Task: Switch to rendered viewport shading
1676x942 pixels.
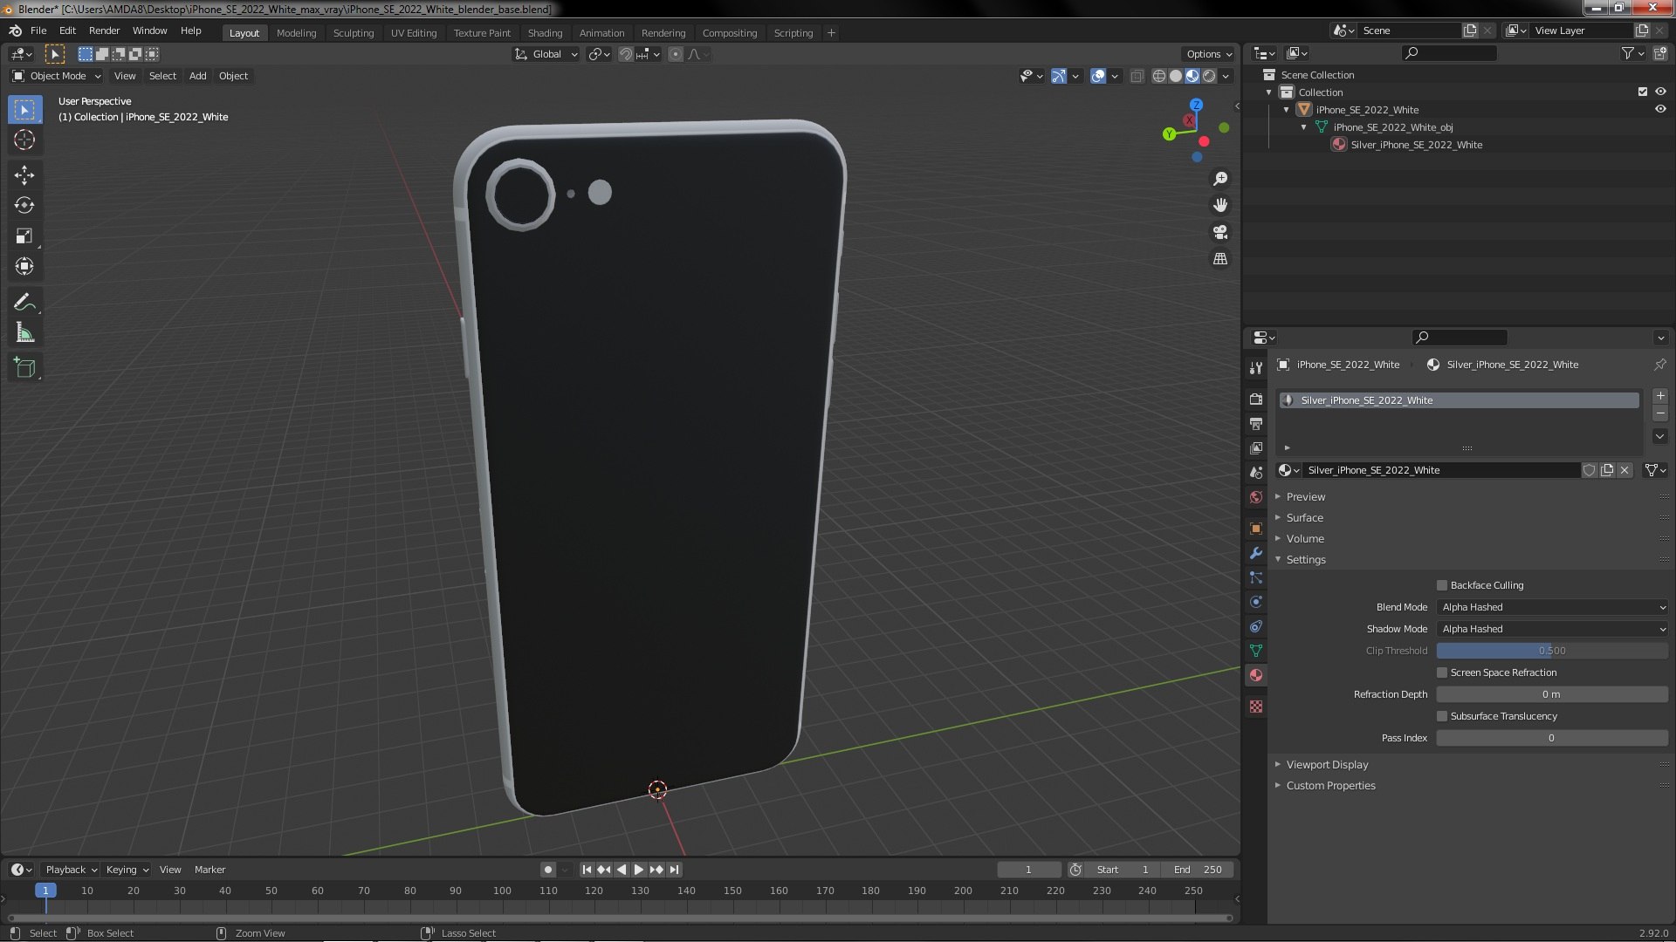Action: point(1209,76)
